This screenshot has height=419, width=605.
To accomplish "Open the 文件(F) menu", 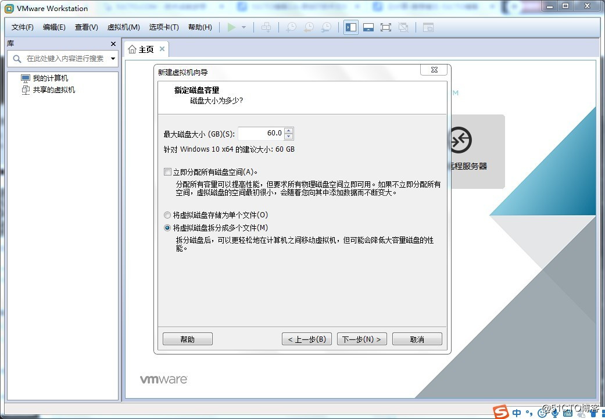I will pyautogui.click(x=23, y=27).
